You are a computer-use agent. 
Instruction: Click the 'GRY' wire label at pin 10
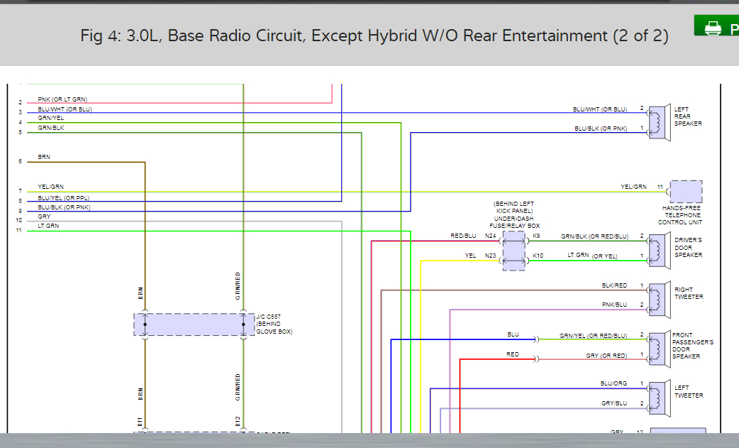44,217
